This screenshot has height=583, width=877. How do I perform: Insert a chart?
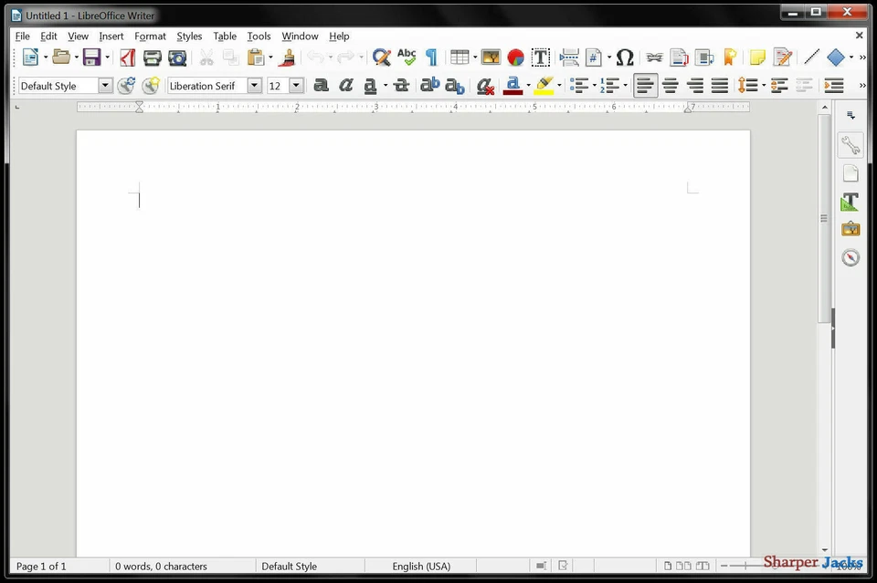pos(515,57)
